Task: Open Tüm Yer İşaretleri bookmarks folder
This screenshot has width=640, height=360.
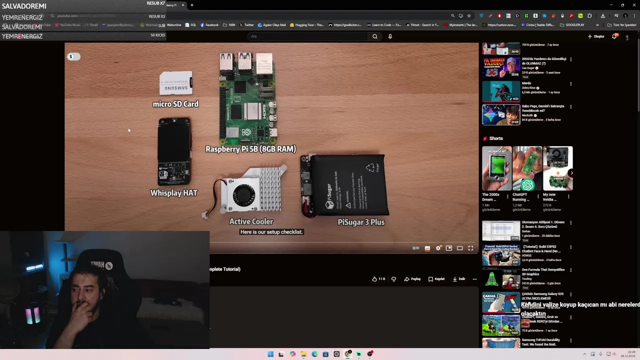Action: point(621,24)
